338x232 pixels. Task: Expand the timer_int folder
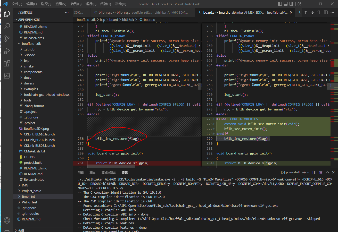click(x=43, y=196)
